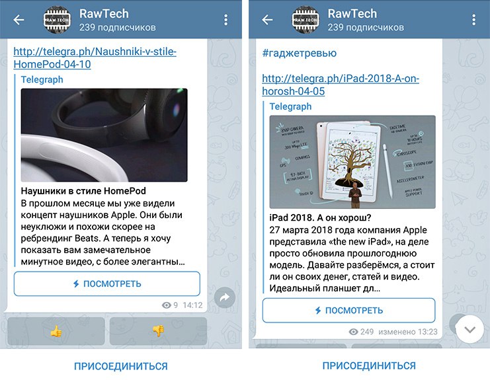Tap RawTech channel title in left header
Viewport: 490px width, 380px height.
[104, 14]
